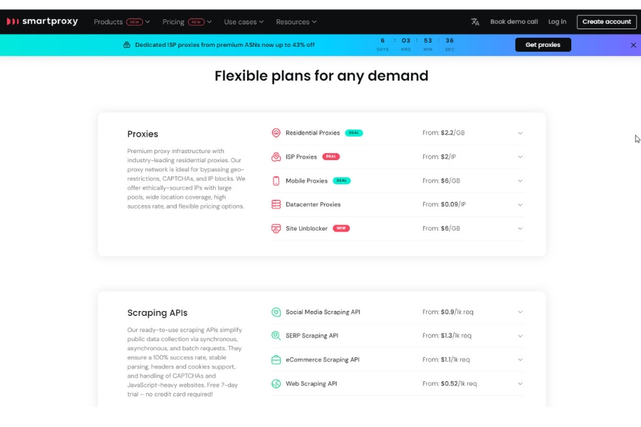Close the promotional banner

(633, 45)
